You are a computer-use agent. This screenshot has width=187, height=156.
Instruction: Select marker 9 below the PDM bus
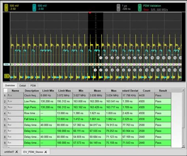141,70
